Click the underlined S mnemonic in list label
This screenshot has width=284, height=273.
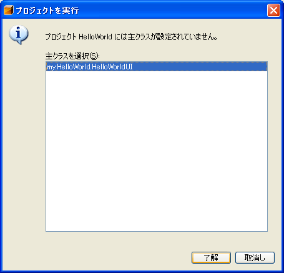94,56
